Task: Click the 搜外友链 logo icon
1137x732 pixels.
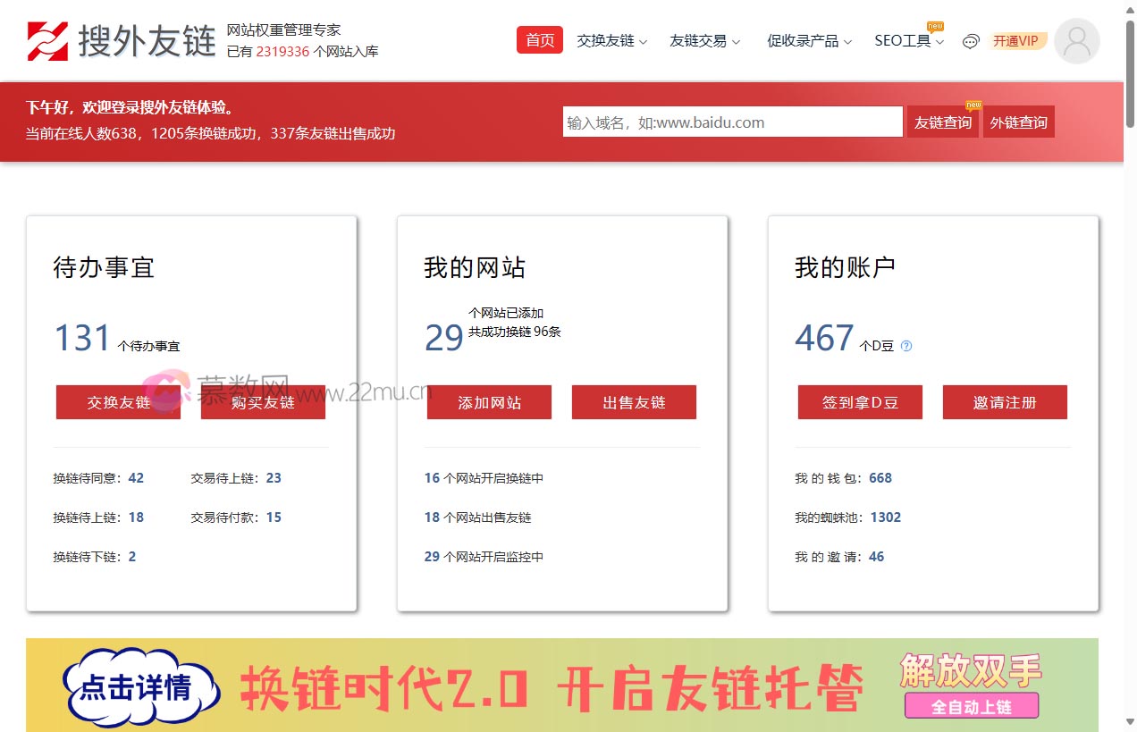Action: tap(47, 41)
